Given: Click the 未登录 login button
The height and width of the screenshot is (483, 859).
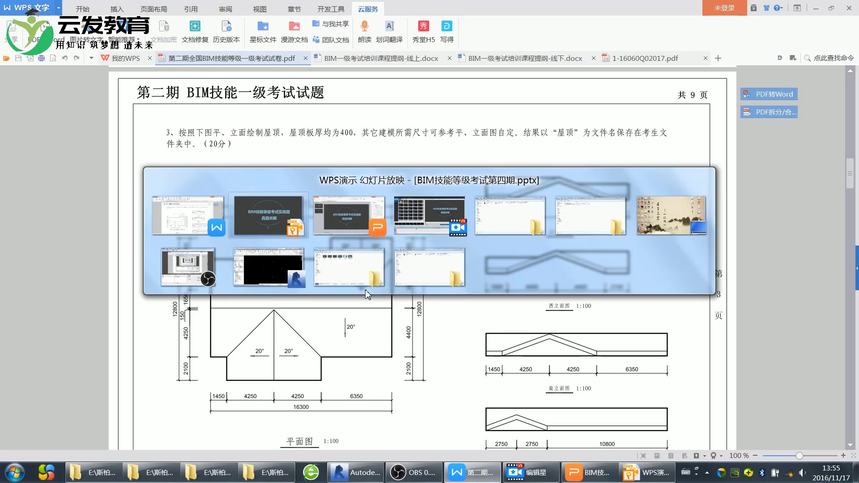Looking at the screenshot, I should (x=724, y=8).
